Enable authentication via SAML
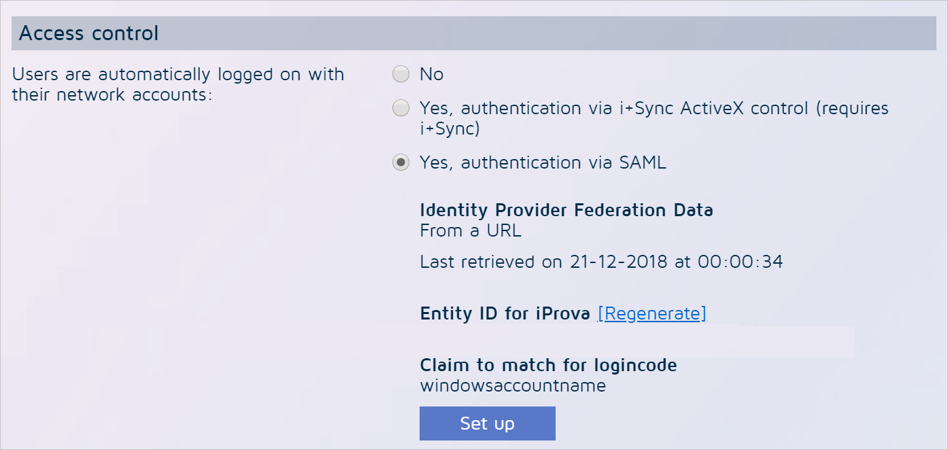Image resolution: width=948 pixels, height=450 pixels. click(x=401, y=162)
